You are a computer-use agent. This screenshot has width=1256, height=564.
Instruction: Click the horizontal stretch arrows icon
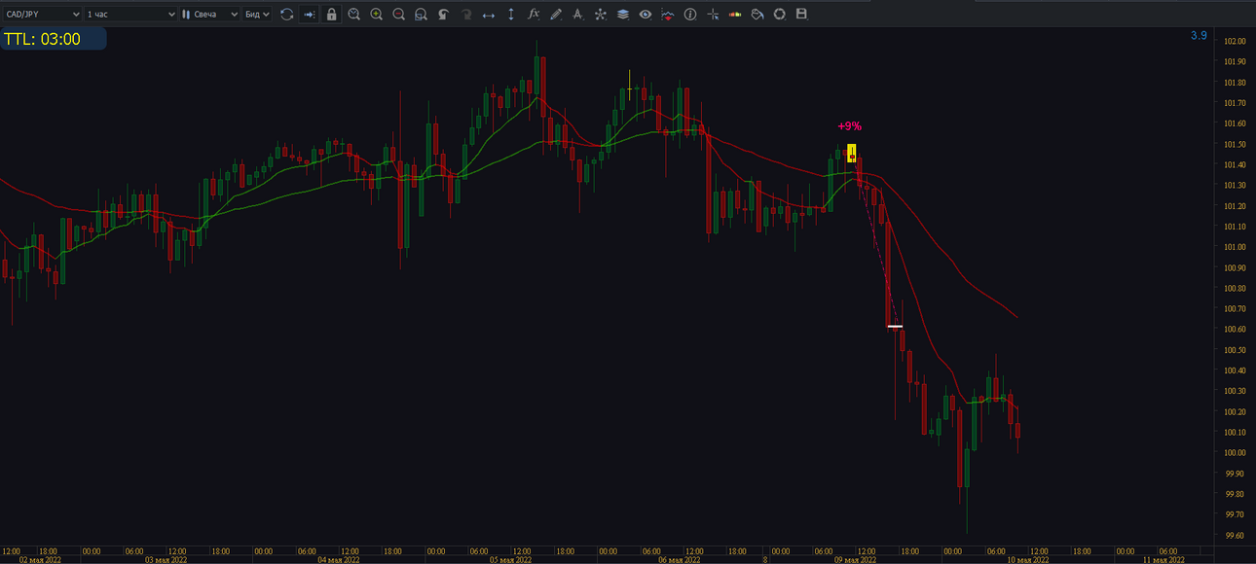pos(488,15)
